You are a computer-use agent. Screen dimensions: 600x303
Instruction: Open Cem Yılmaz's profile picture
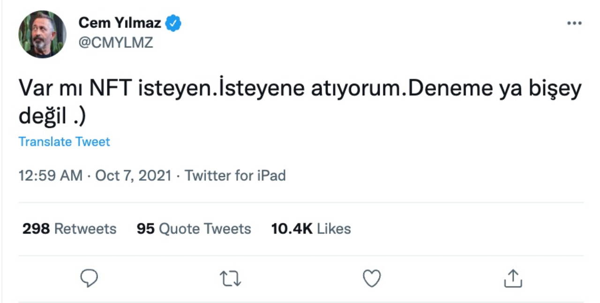[42, 34]
